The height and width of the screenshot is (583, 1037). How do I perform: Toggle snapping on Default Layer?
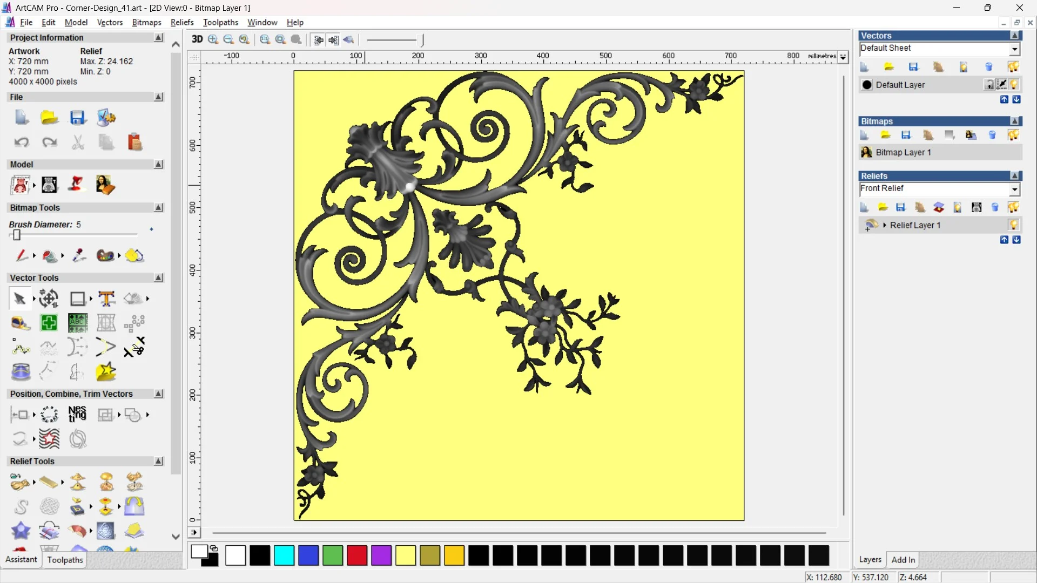(1002, 85)
